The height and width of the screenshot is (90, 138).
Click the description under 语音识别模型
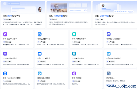pyautogui.click(x=17, y=64)
